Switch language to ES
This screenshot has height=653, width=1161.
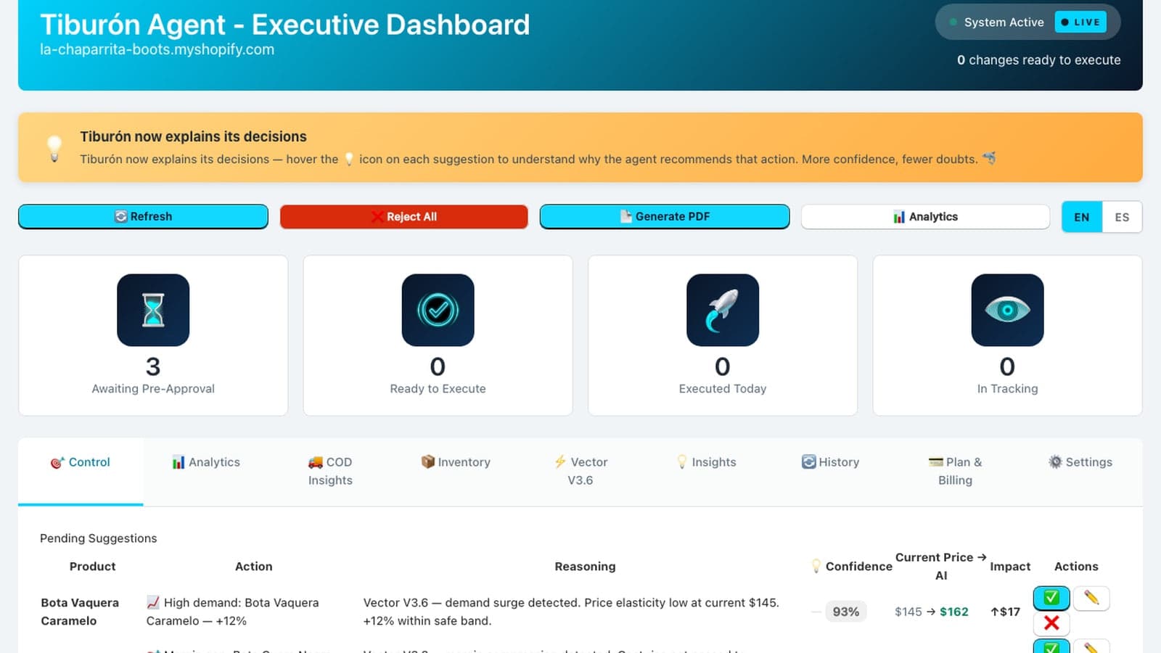1122,217
